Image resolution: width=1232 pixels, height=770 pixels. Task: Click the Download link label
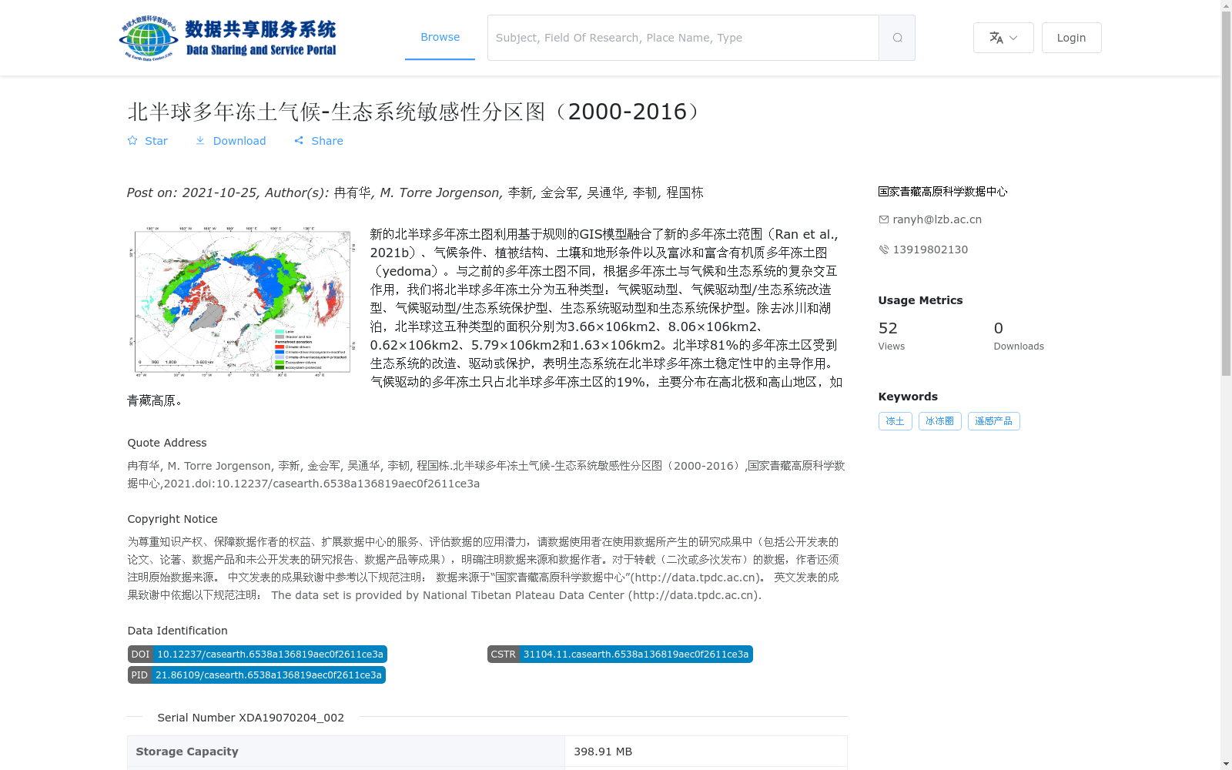coord(239,141)
